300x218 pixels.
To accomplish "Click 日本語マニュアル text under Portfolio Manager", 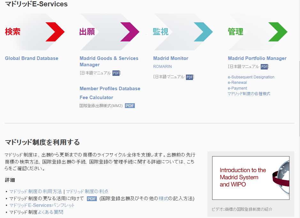I will (244, 67).
